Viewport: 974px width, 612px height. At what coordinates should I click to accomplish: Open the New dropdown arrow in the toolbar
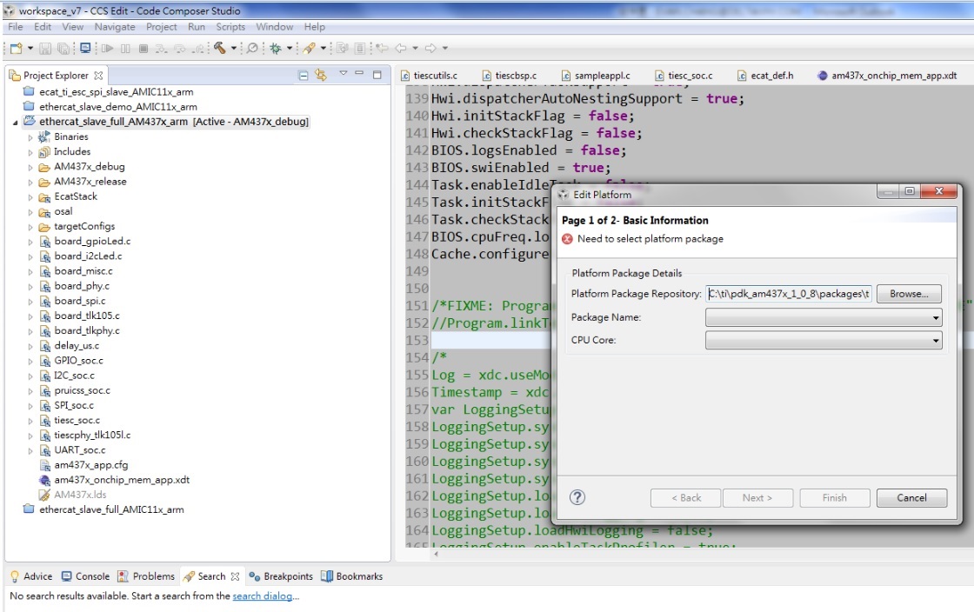click(30, 49)
